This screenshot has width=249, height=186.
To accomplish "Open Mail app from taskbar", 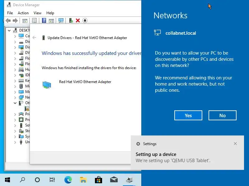I will pos(114,180).
